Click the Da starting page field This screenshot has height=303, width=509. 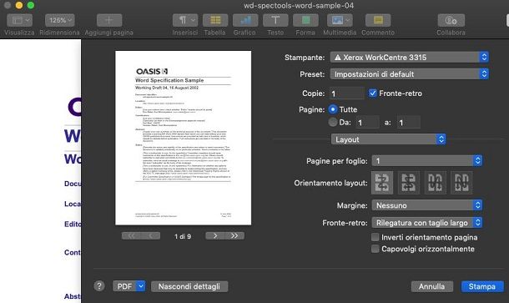[x=367, y=123]
